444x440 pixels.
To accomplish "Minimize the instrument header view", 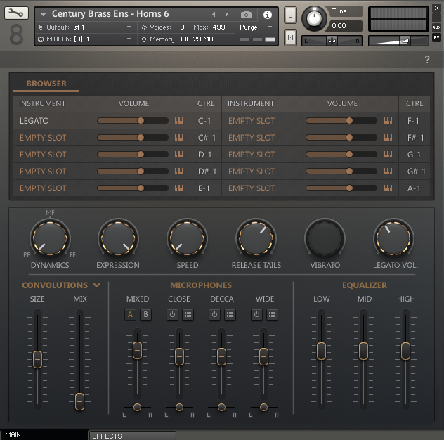I will coord(436,18).
